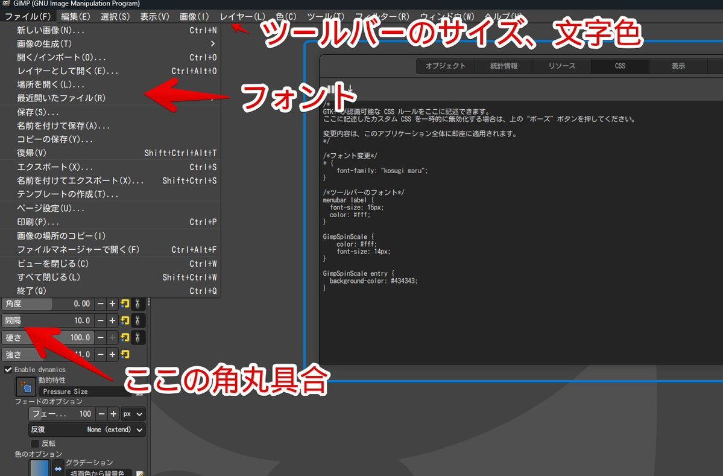Check the 反転 checkbox
This screenshot has height=476, width=723.
click(x=34, y=443)
